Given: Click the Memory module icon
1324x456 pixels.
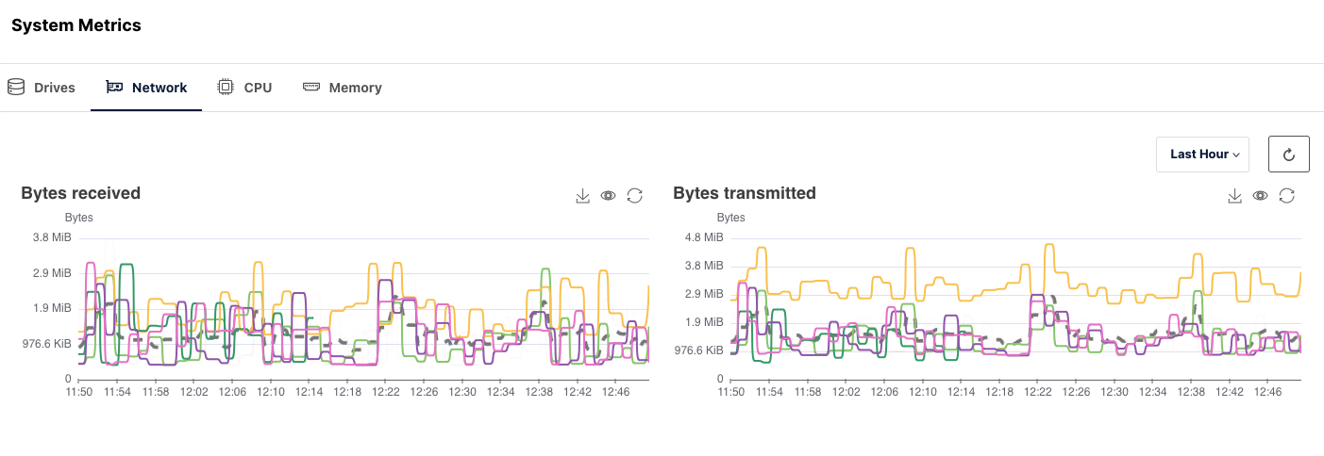Looking at the screenshot, I should coord(311,88).
